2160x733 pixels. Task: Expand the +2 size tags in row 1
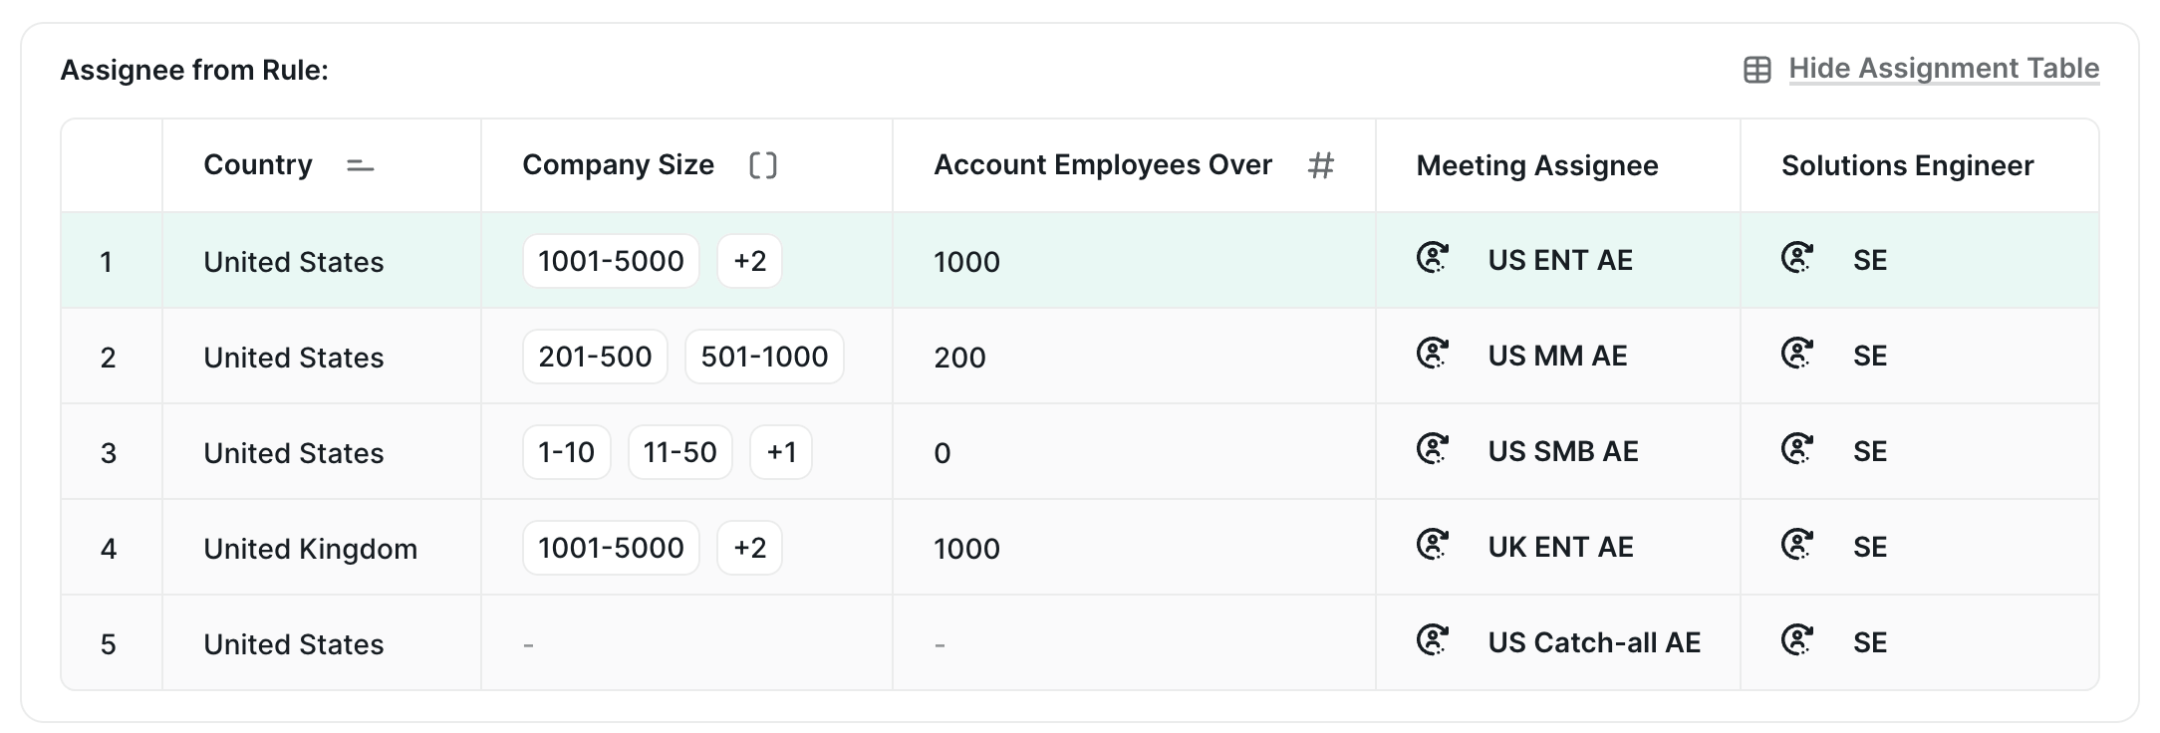click(749, 261)
